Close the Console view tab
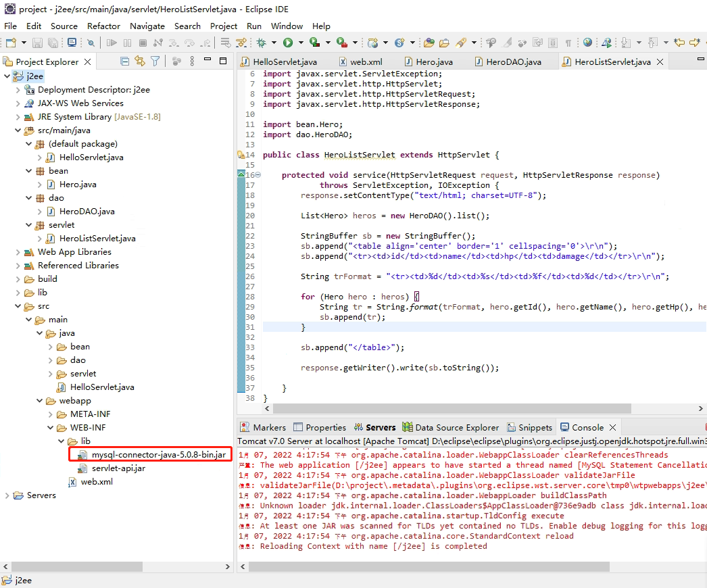Image resolution: width=707 pixels, height=588 pixels. pyautogui.click(x=612, y=427)
